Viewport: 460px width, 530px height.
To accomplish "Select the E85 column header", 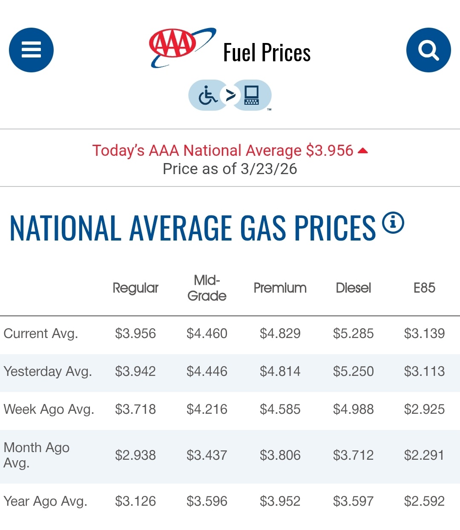I will coord(424,288).
